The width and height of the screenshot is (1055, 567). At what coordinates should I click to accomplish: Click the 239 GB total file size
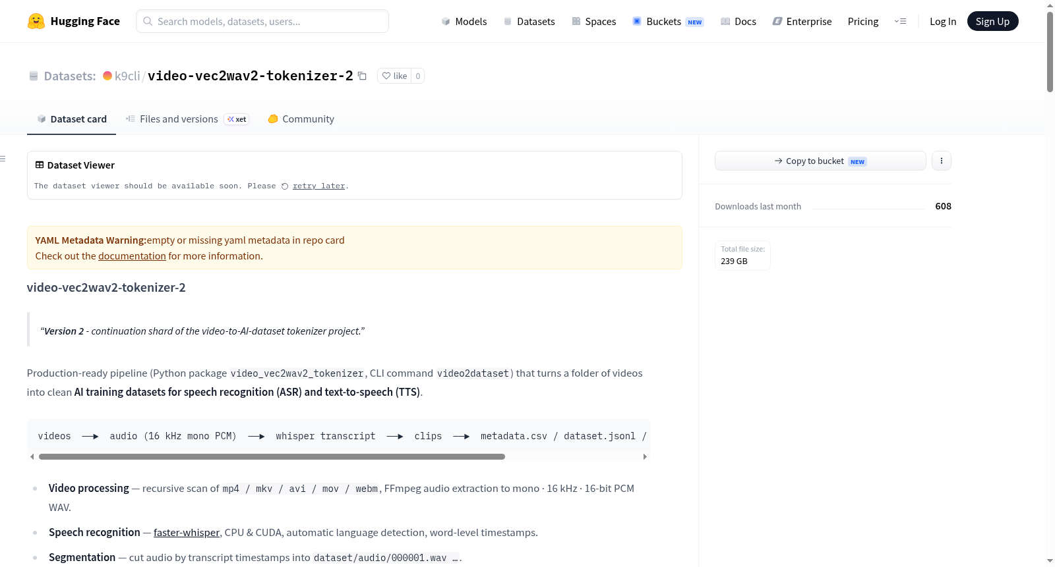coord(734,261)
